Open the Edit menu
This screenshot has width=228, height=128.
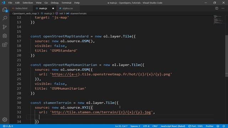[x=17, y=3]
